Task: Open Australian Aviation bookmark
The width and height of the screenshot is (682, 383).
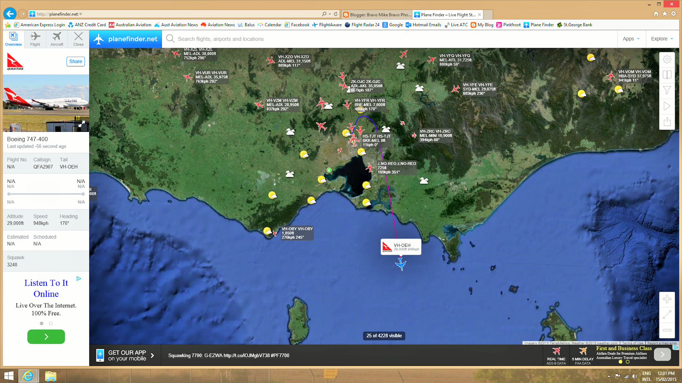Action: (x=130, y=25)
